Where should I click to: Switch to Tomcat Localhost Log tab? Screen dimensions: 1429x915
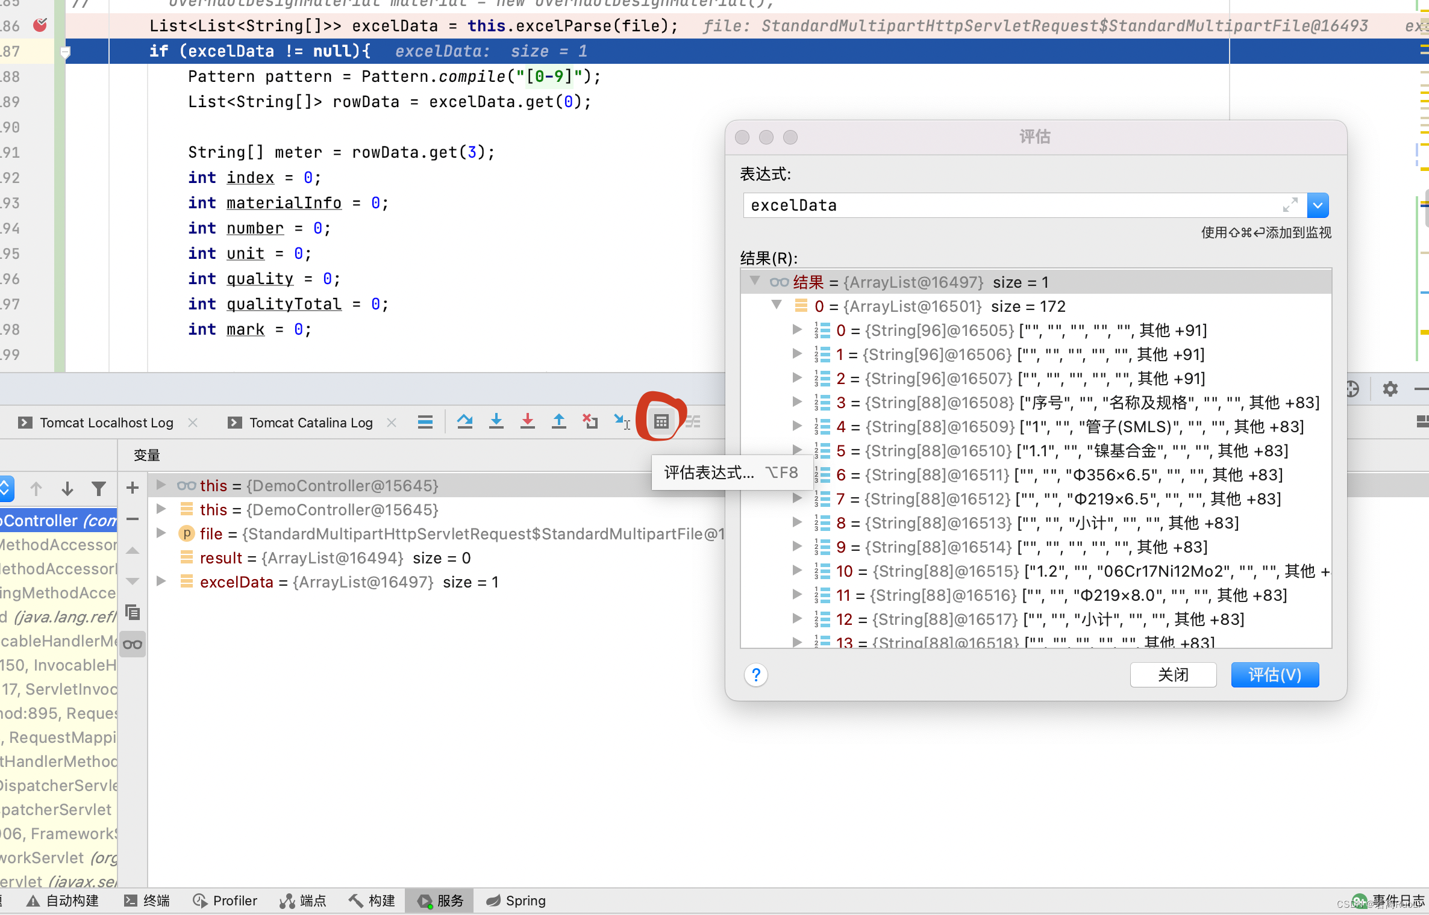(x=107, y=423)
